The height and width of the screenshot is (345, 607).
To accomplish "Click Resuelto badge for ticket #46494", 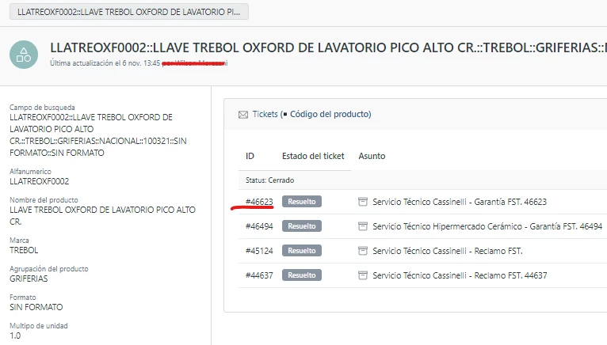I will tap(302, 226).
